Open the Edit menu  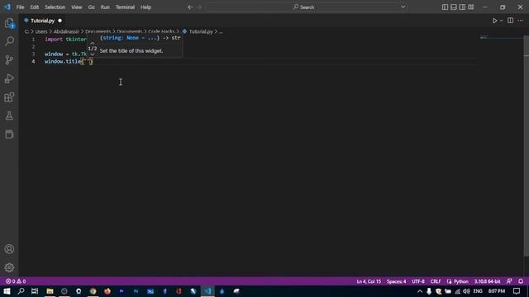[x=35, y=7]
